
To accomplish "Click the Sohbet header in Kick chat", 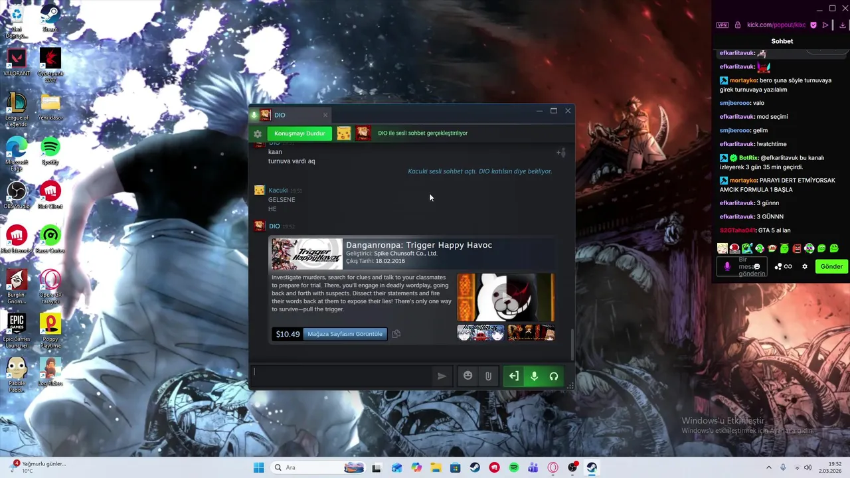I will point(782,41).
